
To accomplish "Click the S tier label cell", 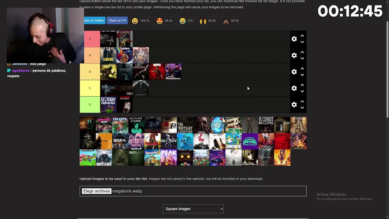I will tap(92, 39).
